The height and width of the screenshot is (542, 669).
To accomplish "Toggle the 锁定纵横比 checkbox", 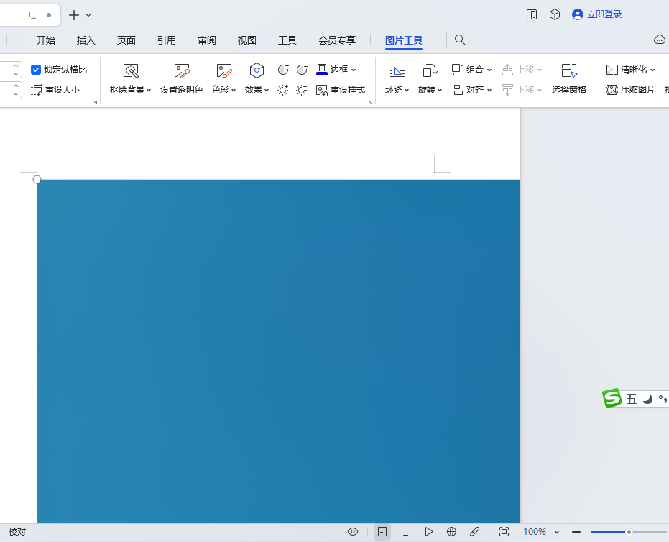I will tap(36, 70).
